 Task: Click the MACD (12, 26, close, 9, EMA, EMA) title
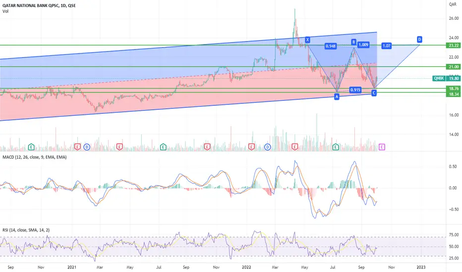point(35,157)
